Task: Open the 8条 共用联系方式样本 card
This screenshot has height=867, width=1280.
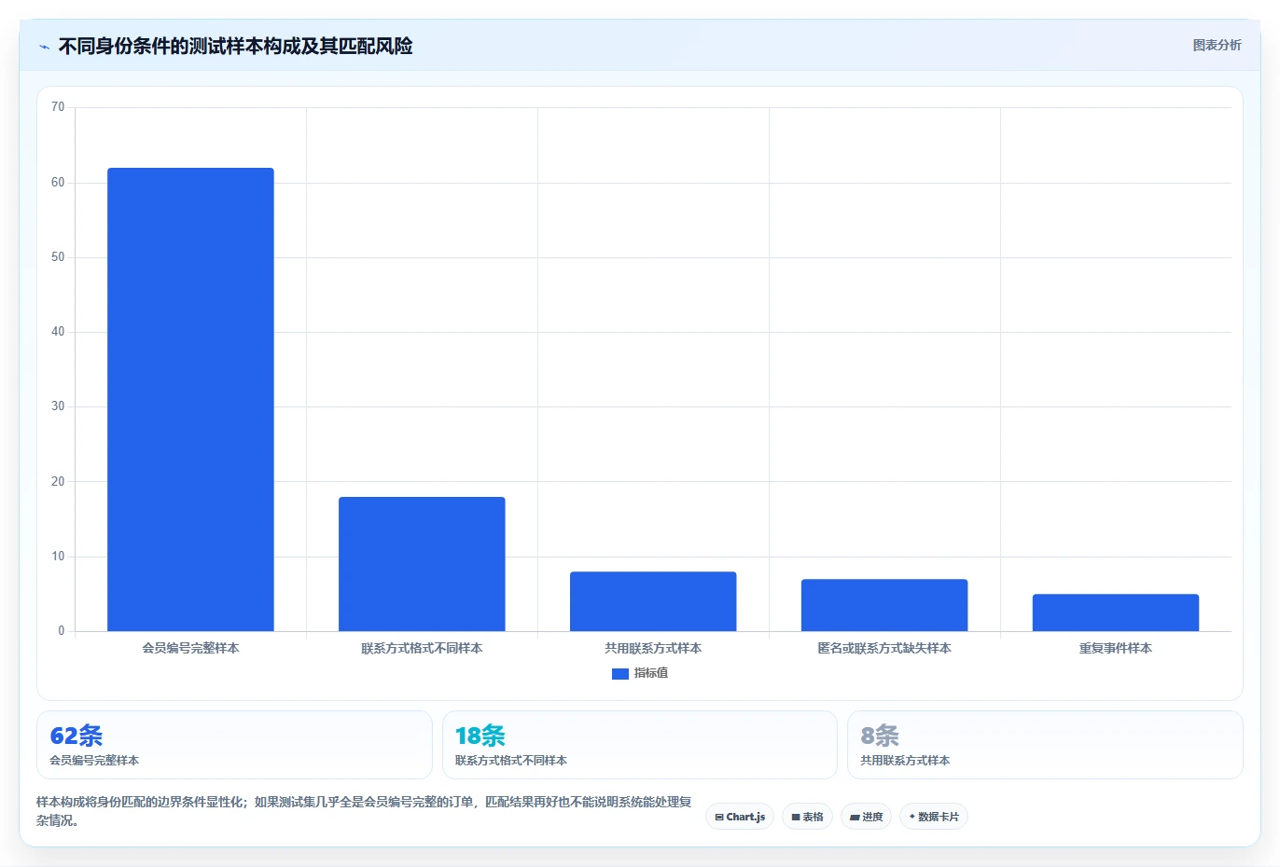Action: pos(1045,745)
